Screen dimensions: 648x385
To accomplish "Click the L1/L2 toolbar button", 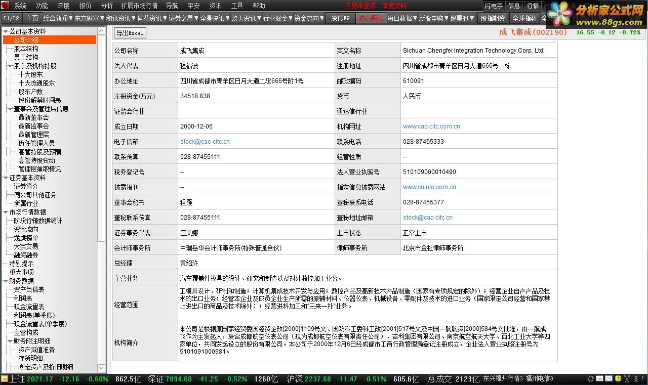I will [x=11, y=18].
